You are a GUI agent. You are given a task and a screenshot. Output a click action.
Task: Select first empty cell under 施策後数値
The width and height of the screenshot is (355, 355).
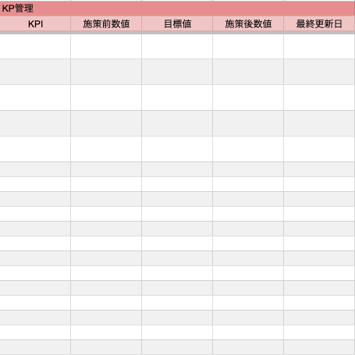pos(248,47)
